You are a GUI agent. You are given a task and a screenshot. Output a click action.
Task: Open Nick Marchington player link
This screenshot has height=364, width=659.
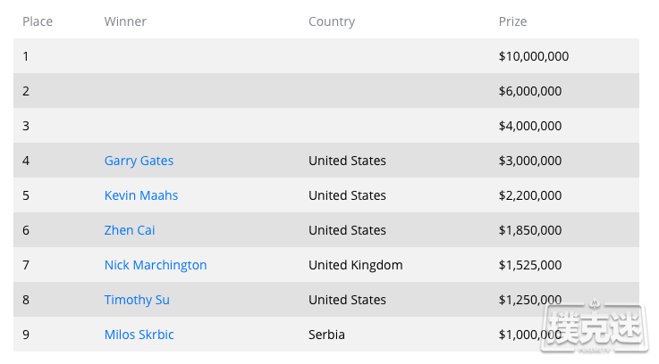click(156, 265)
